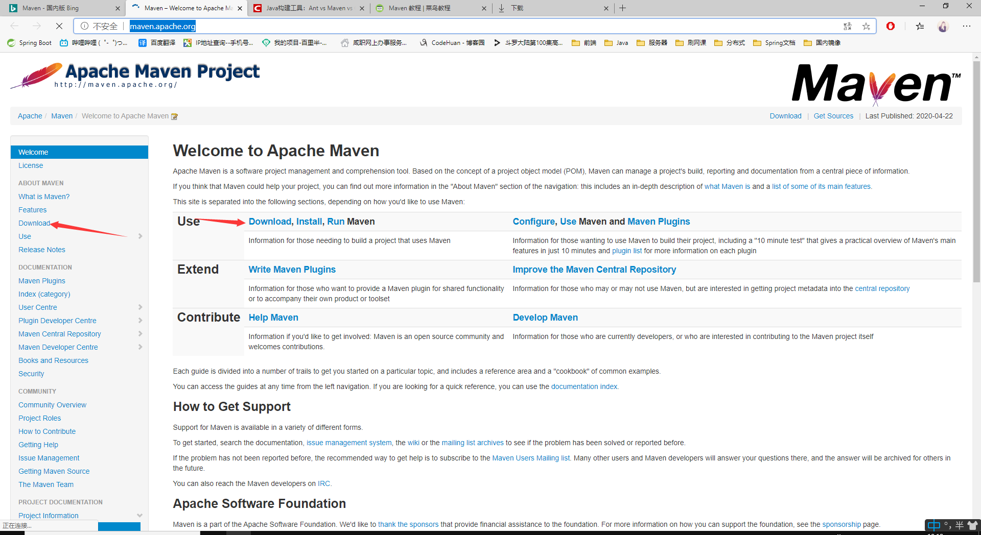Screen dimensions: 981x535
Task: Open the 国内镜像 bookmarks folder
Action: pyautogui.click(x=822, y=43)
